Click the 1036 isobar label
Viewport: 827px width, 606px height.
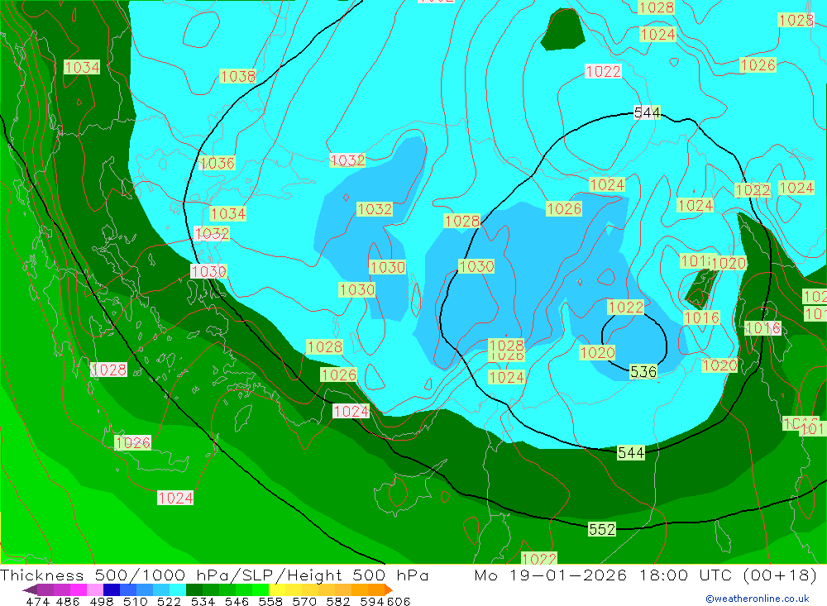pyautogui.click(x=218, y=163)
